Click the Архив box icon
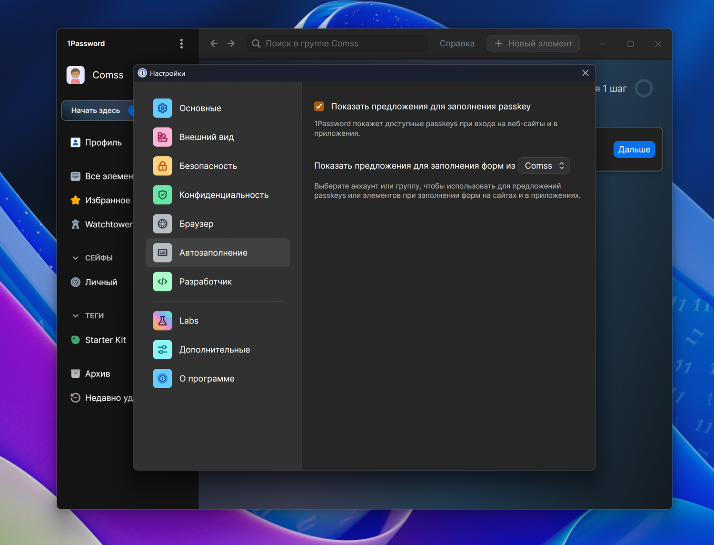The height and width of the screenshot is (545, 714). (x=75, y=373)
